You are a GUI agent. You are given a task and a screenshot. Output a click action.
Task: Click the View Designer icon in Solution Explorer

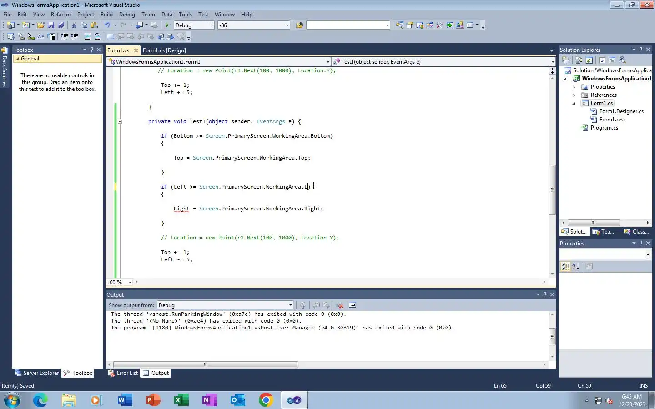612,60
